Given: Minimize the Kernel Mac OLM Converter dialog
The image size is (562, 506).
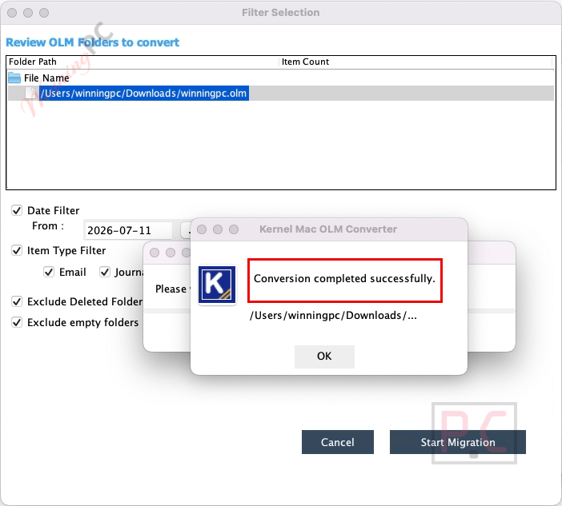Looking at the screenshot, I should (218, 229).
